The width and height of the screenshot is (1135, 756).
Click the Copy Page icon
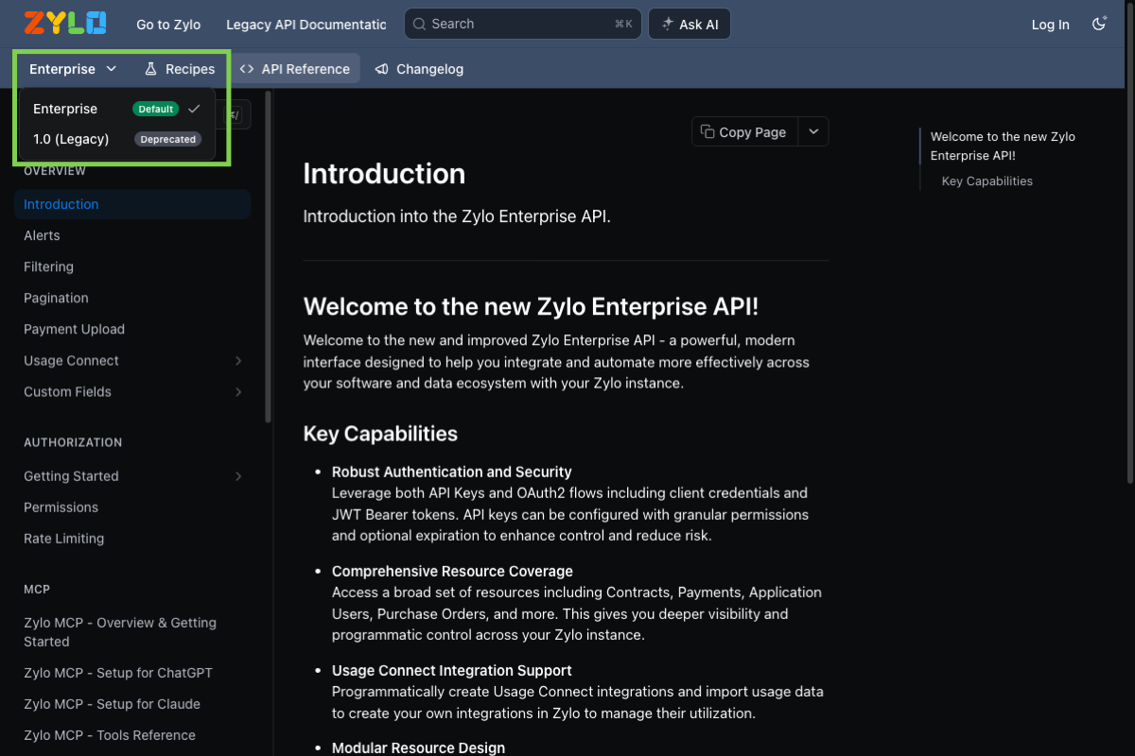[707, 132]
